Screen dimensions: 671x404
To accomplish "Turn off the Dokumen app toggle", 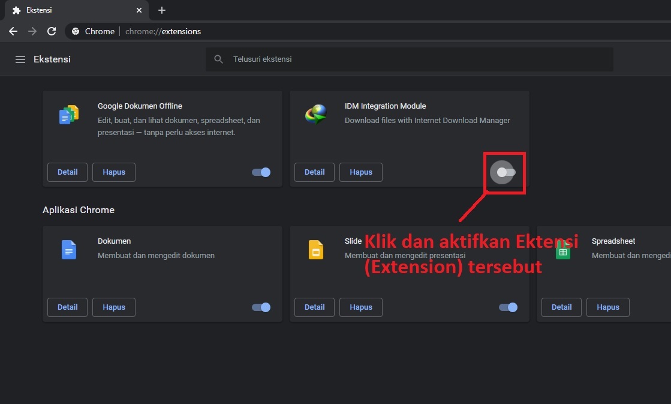I will click(x=261, y=307).
